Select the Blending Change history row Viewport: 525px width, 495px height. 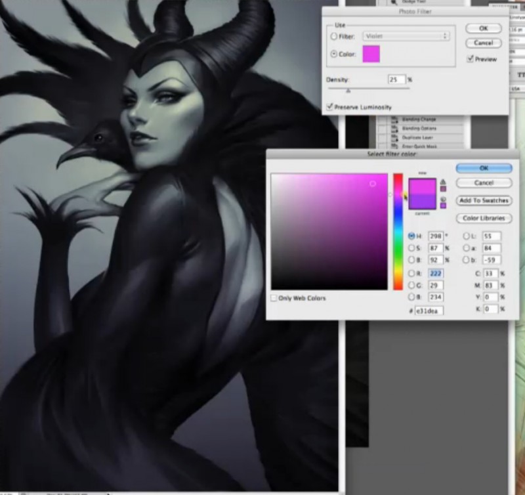tap(421, 119)
